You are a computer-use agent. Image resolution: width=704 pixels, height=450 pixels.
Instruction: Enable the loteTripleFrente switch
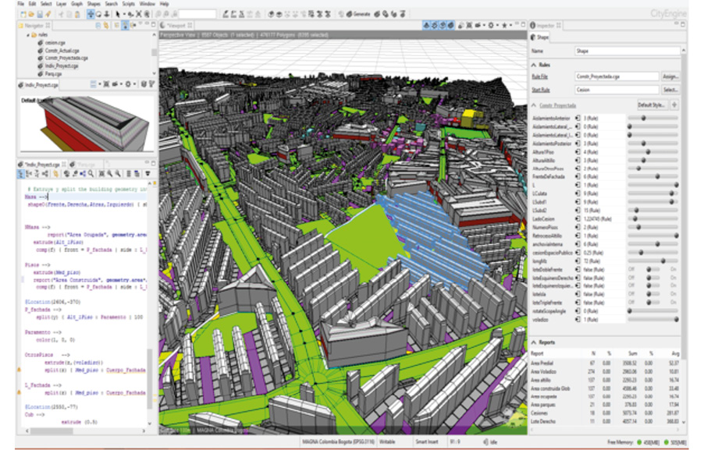click(674, 302)
